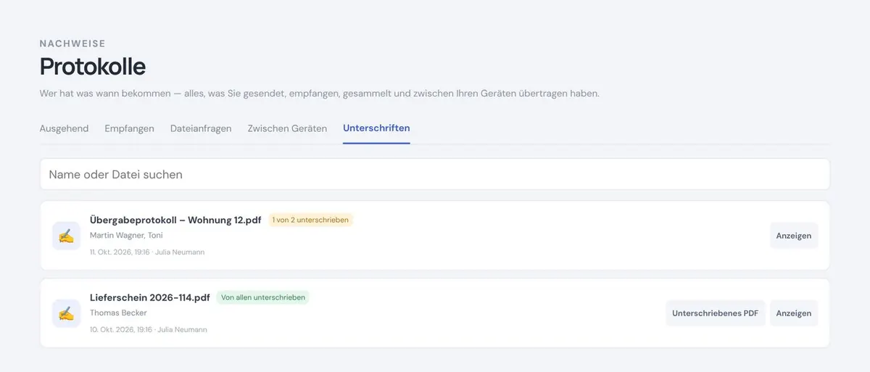Select the Dateianfragen tab
This screenshot has height=372, width=870.
tap(201, 128)
